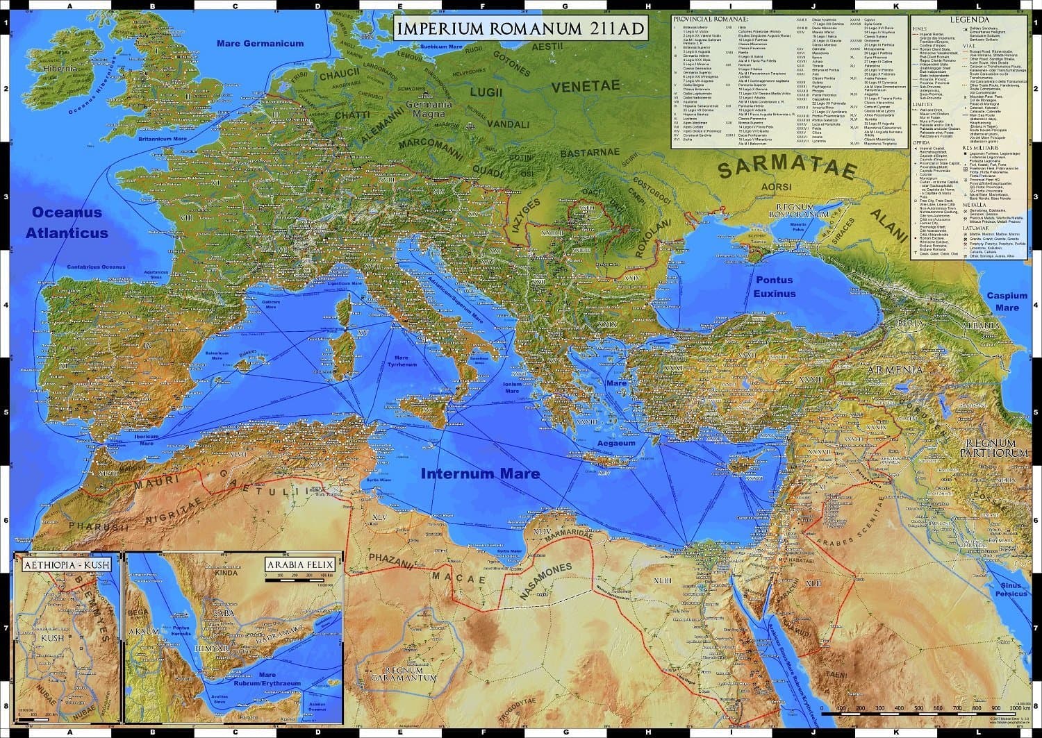Click the Free City square symbol in Oppida
Image resolution: width=1042 pixels, height=738 pixels.
tap(916, 200)
